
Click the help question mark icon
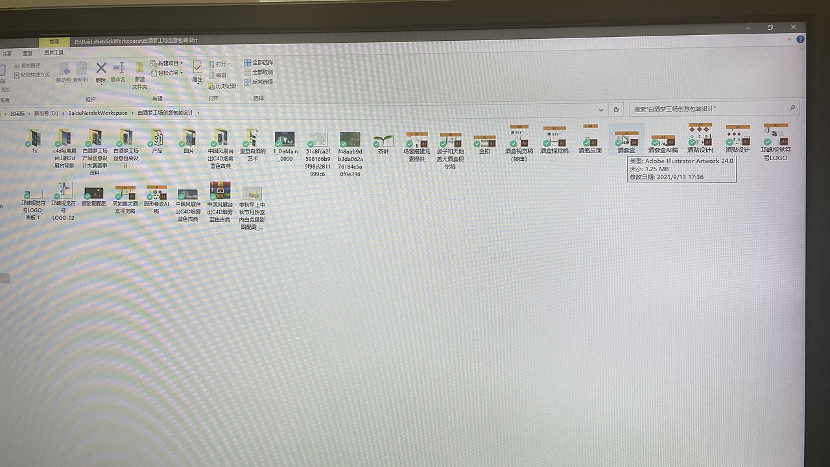[x=800, y=40]
